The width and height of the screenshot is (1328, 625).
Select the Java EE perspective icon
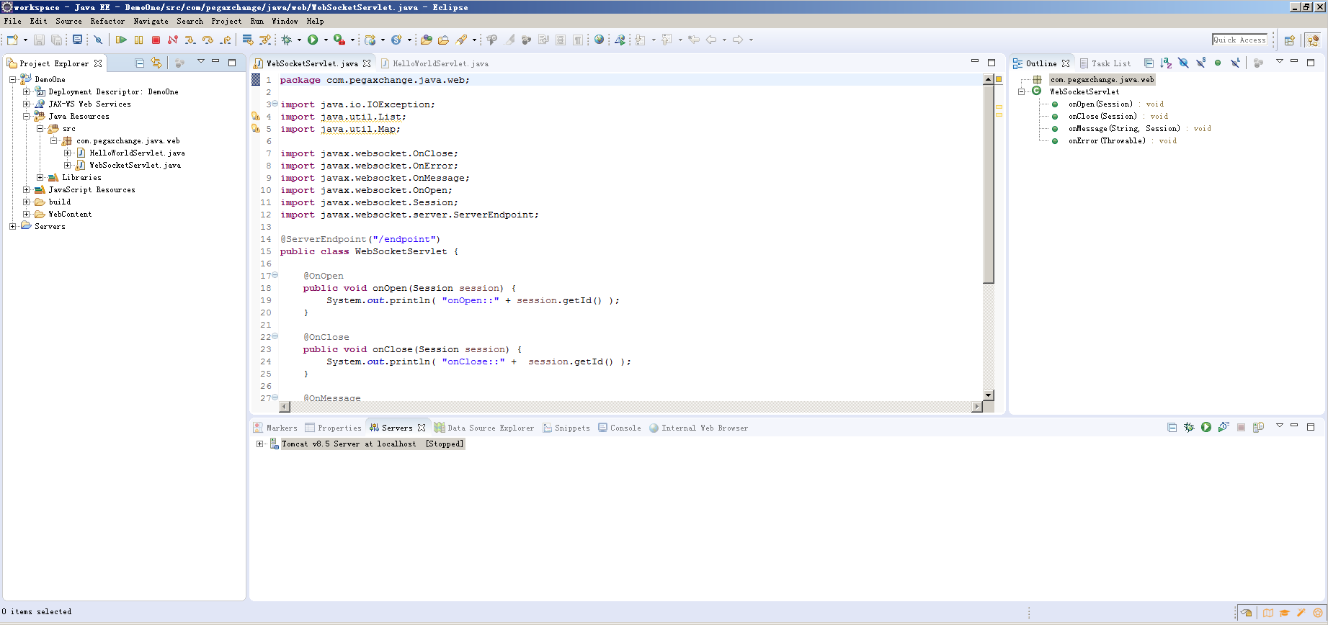tap(1314, 40)
